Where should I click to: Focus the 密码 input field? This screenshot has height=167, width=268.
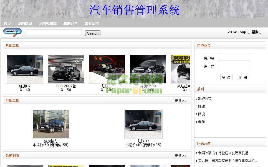click(x=234, y=66)
